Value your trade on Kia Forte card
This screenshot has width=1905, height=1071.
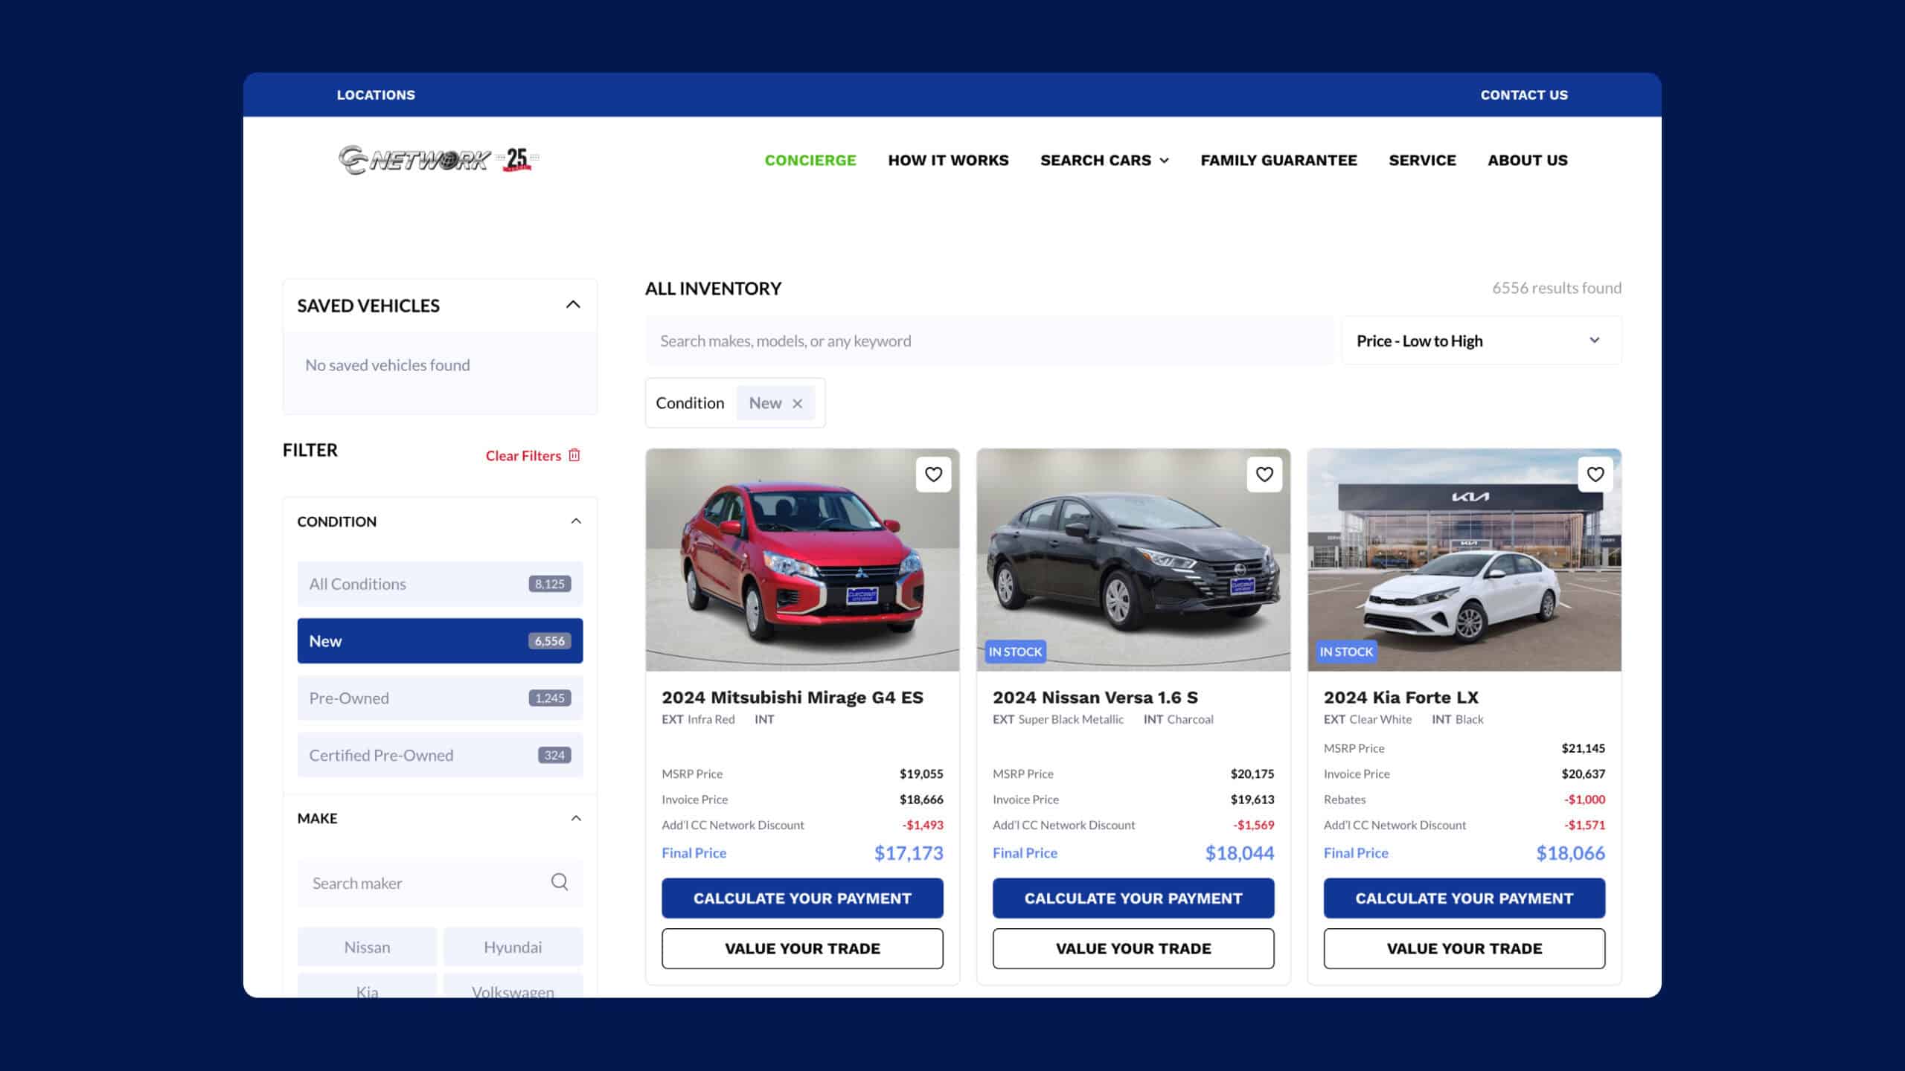click(1464, 948)
